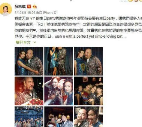Click the iPhone X source link
The height and width of the screenshot is (127, 142).
point(50,13)
